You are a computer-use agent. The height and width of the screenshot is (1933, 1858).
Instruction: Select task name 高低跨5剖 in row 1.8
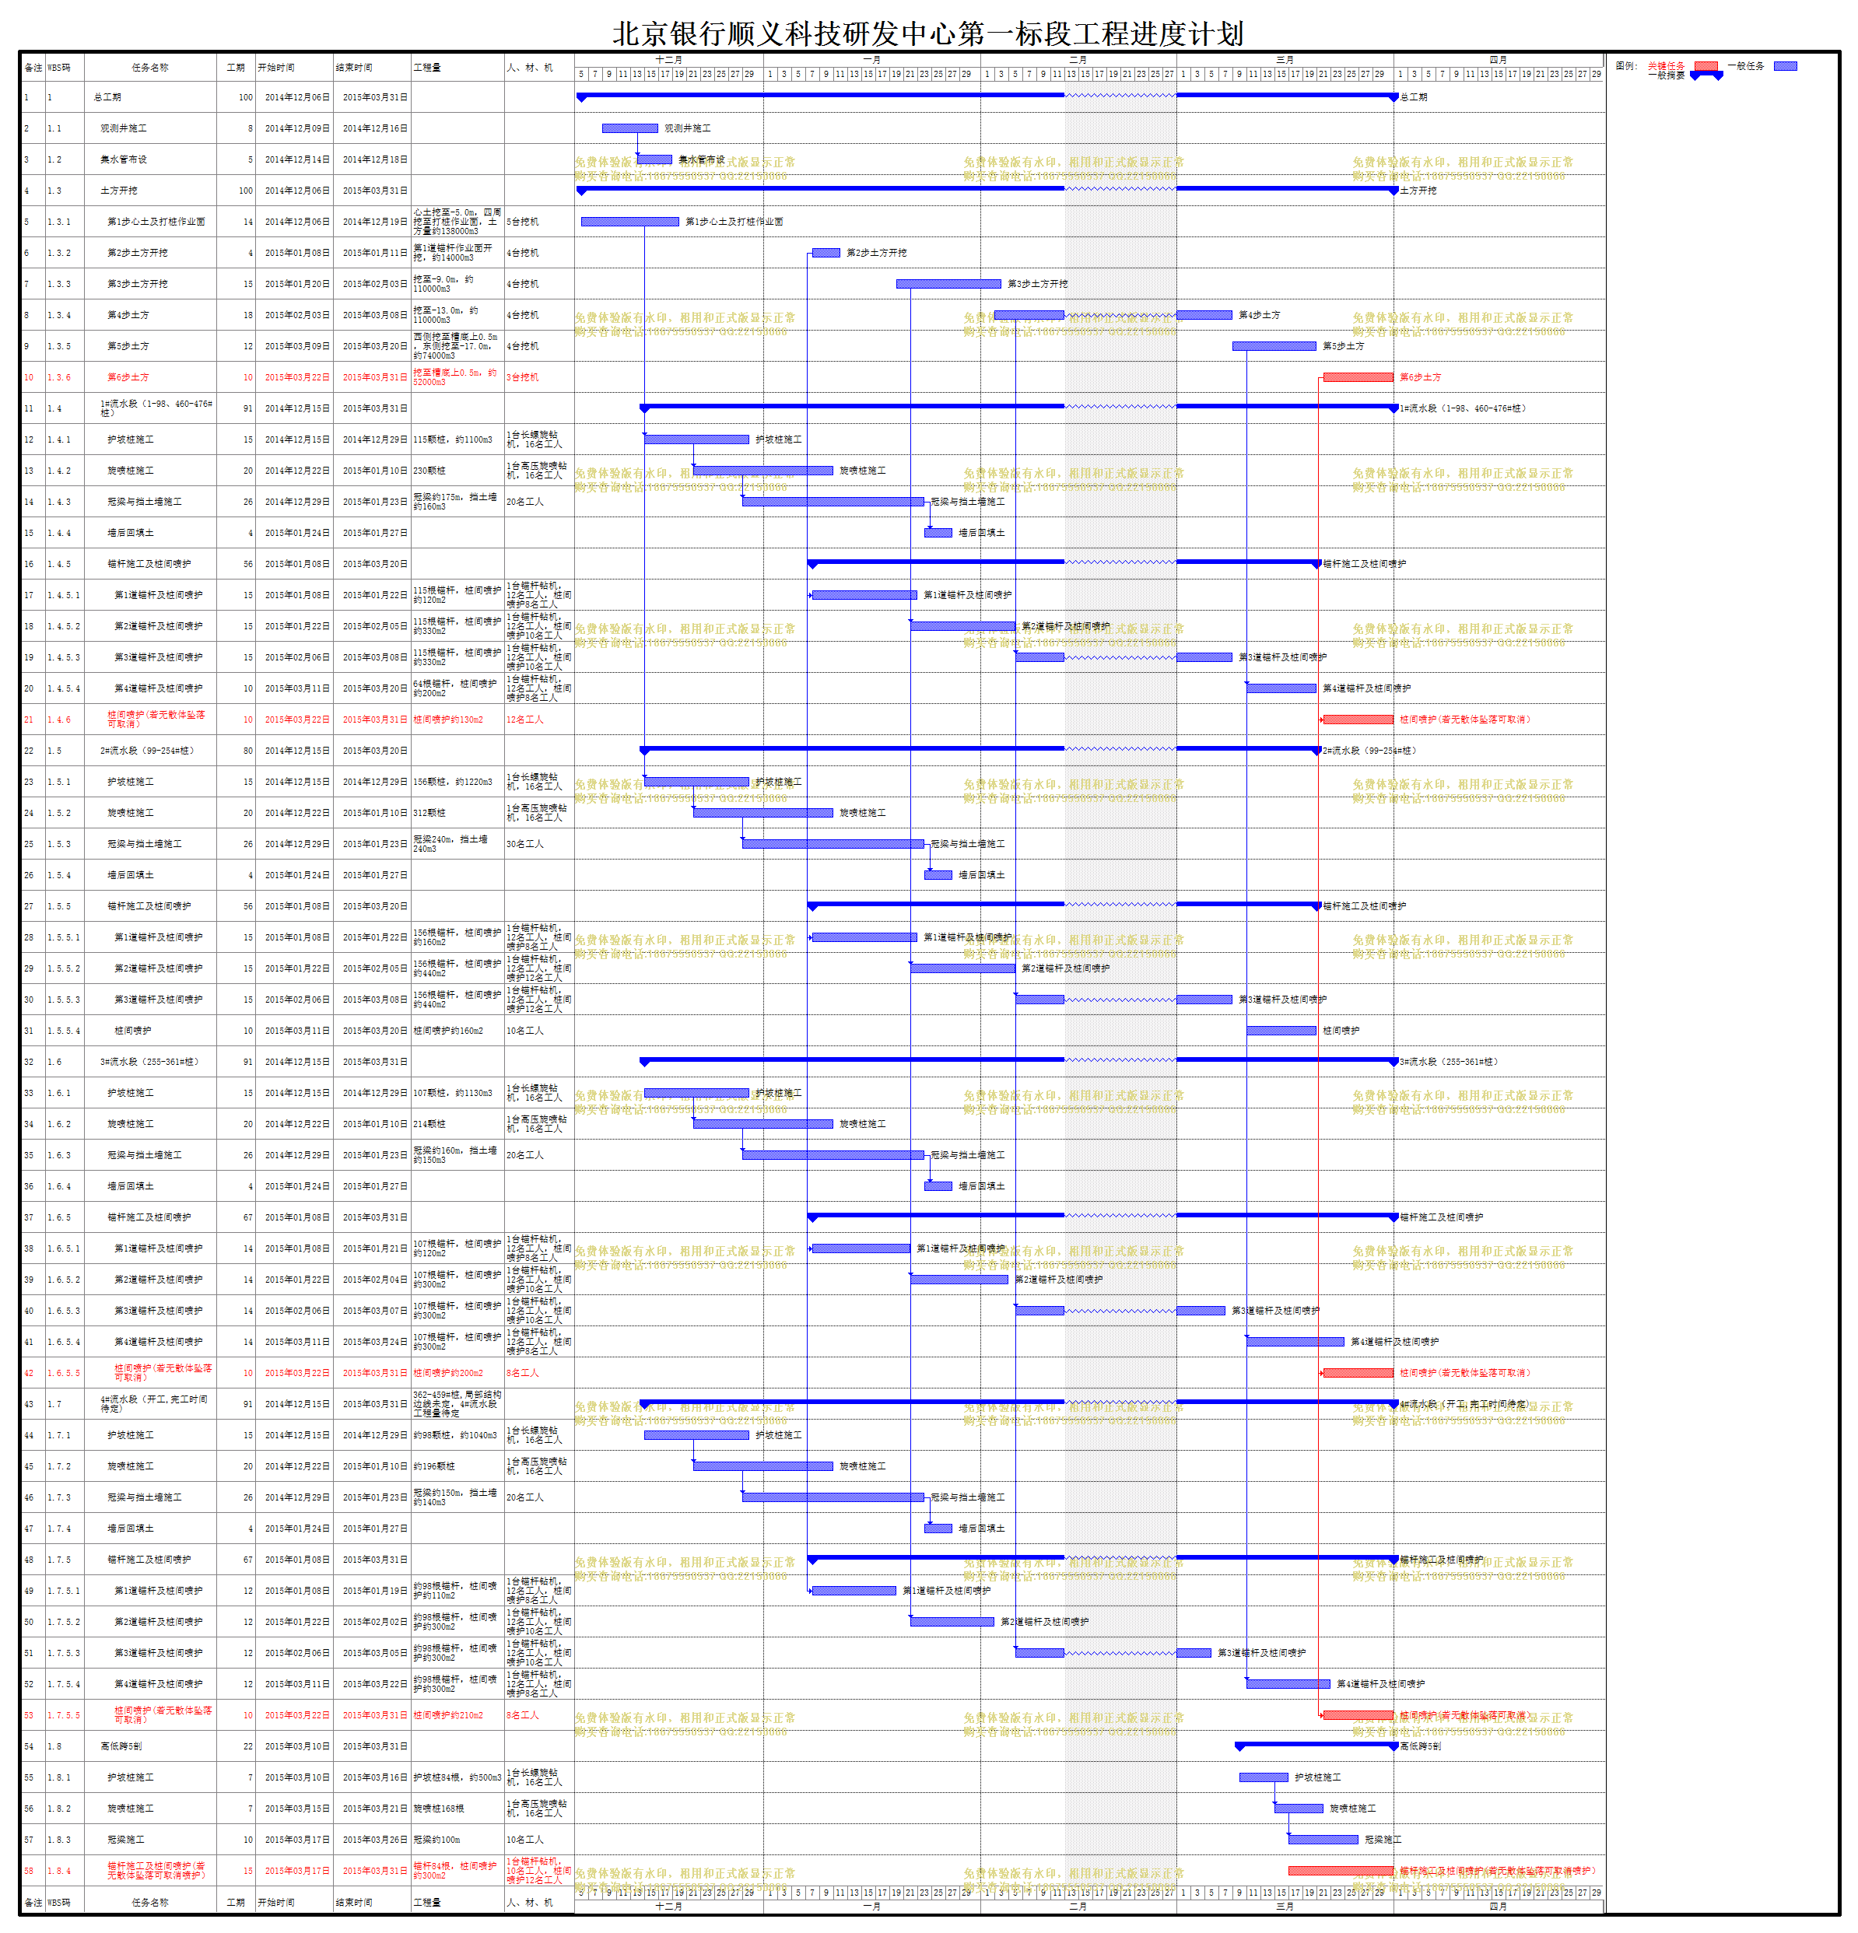point(121,1746)
